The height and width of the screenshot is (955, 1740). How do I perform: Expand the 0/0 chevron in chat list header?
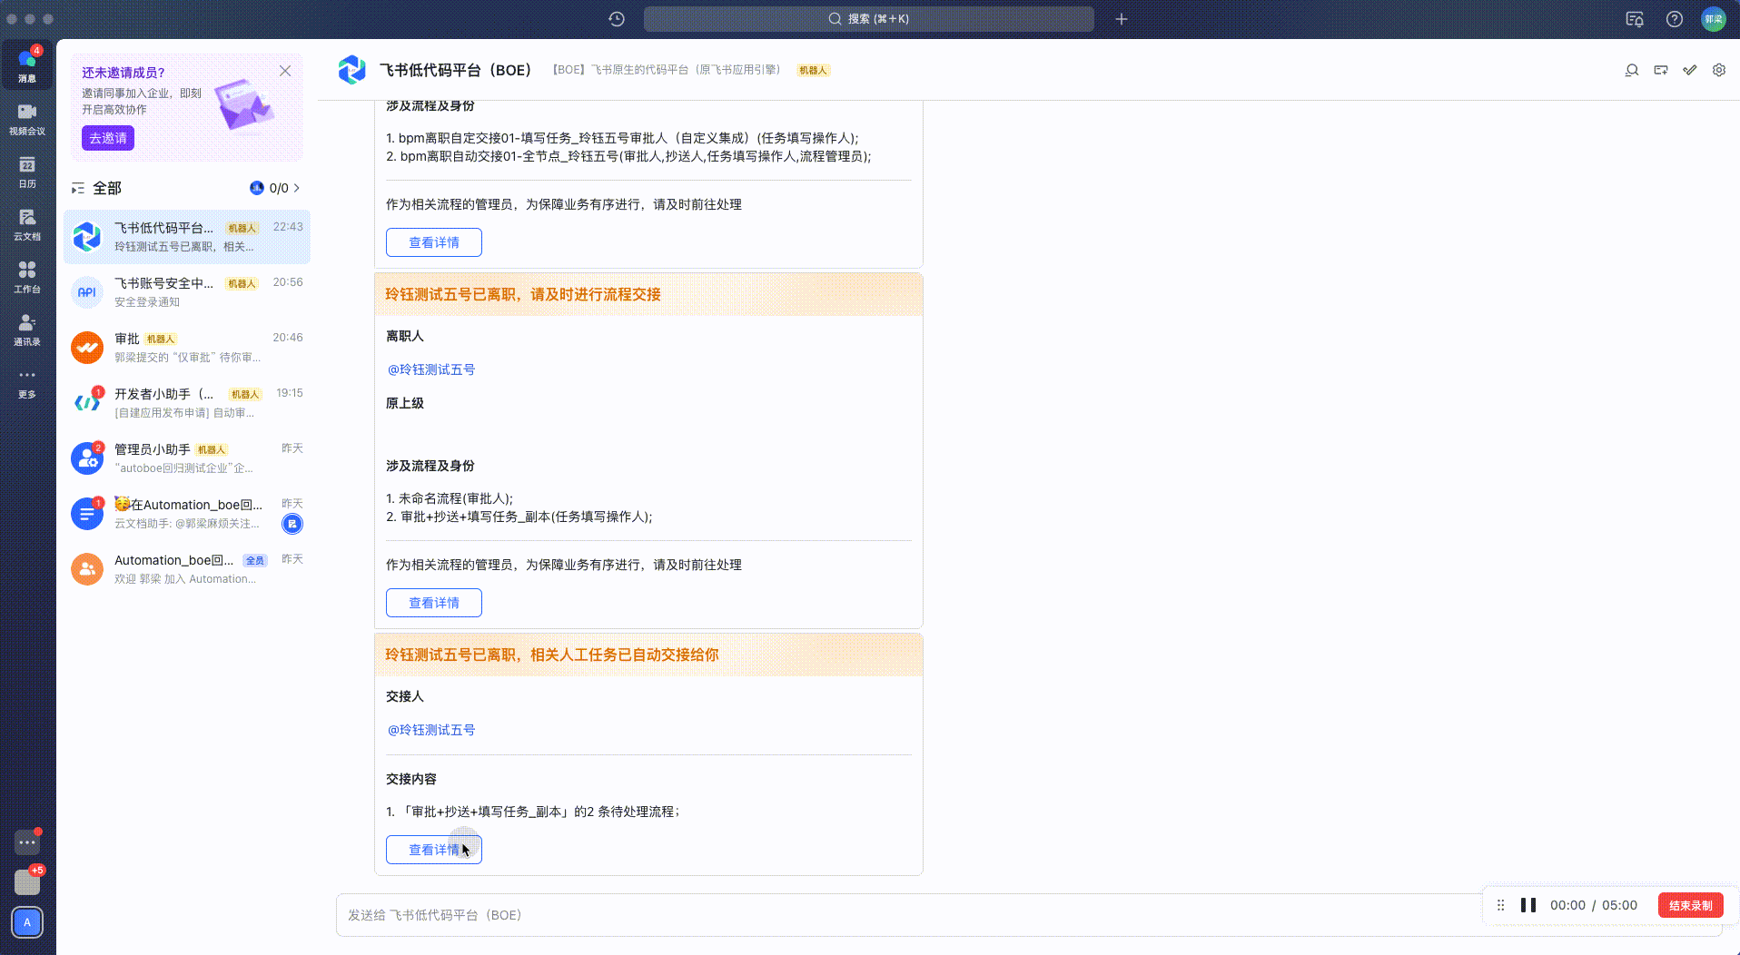click(296, 188)
